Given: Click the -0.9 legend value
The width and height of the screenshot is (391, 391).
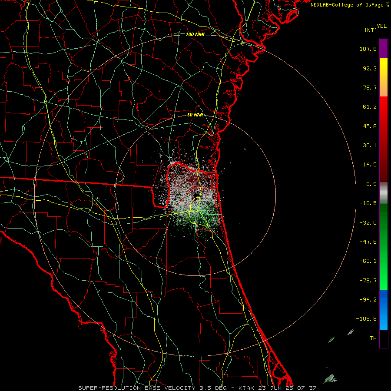Looking at the screenshot, I should (370, 184).
